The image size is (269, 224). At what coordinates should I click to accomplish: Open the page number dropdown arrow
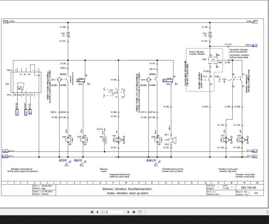(x=124, y=212)
